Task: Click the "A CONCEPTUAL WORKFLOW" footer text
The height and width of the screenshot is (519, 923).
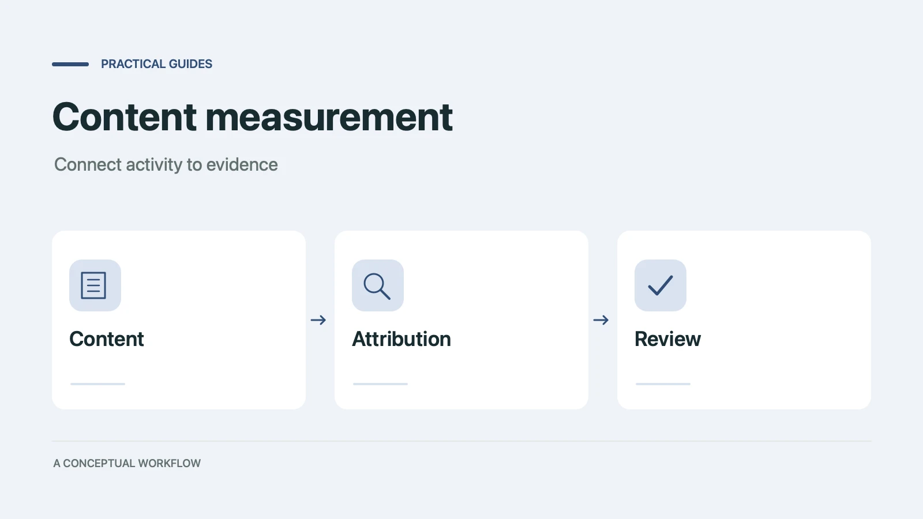Action: coord(127,464)
